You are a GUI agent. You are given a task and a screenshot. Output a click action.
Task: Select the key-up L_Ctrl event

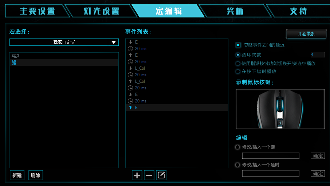click(177, 81)
